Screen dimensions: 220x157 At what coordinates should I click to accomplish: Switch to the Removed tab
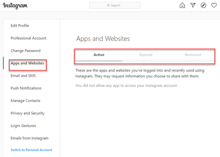click(193, 55)
